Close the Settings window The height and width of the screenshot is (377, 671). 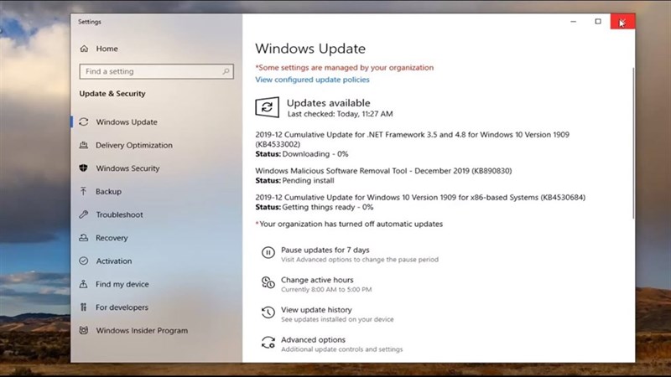(x=622, y=22)
